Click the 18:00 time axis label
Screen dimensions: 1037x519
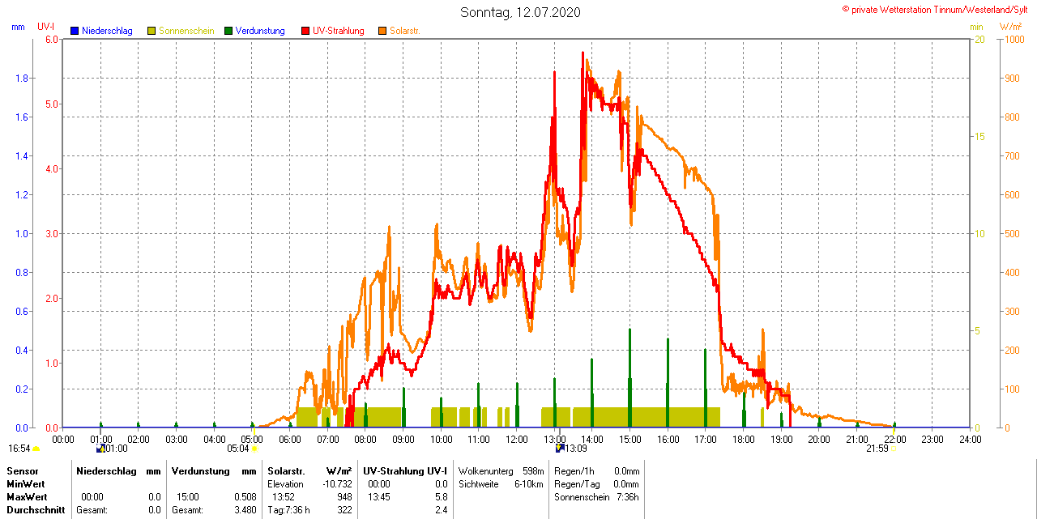point(743,440)
